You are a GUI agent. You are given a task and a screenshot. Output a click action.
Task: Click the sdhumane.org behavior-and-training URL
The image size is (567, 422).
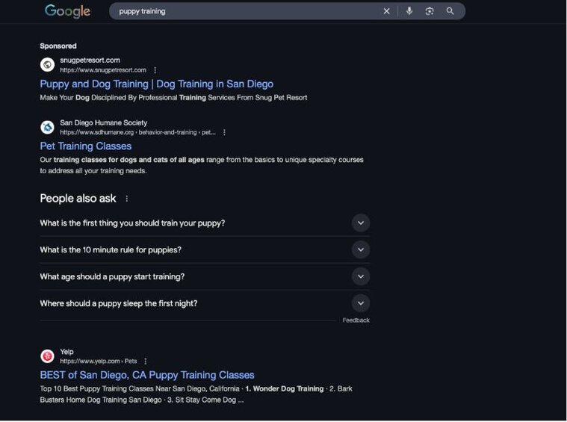137,132
